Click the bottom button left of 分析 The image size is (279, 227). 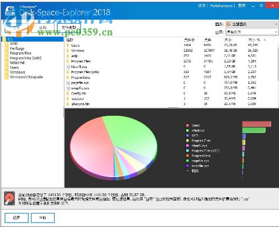click(x=16, y=218)
